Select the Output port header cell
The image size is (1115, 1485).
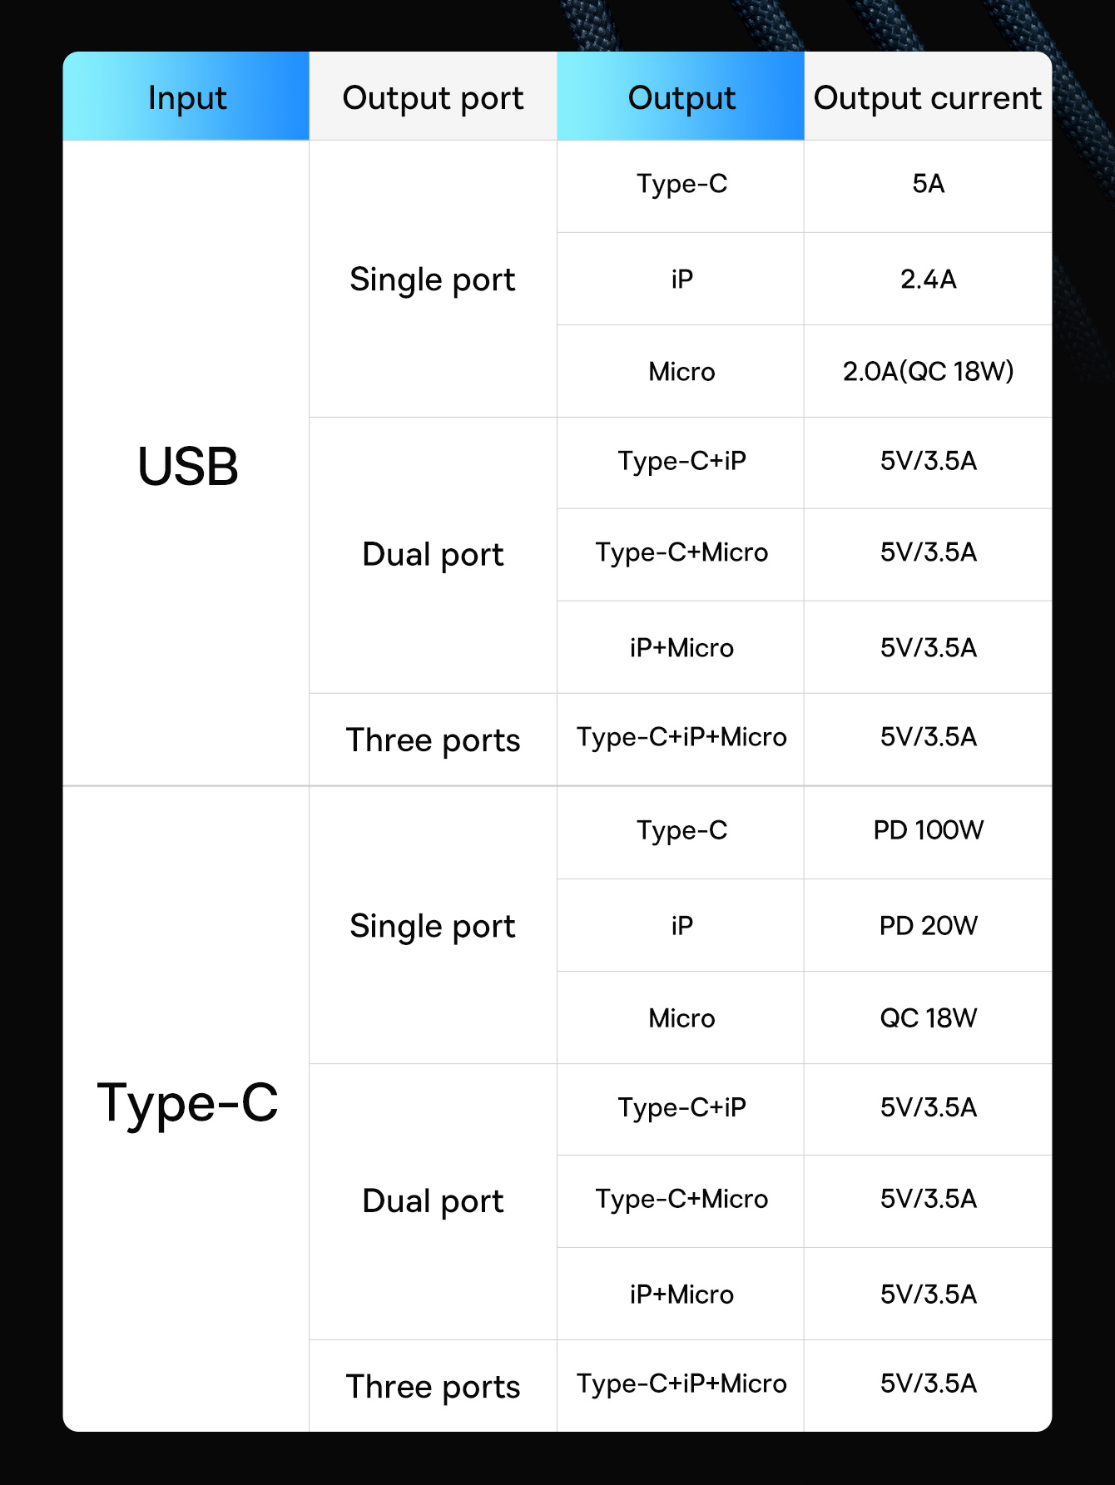click(433, 97)
